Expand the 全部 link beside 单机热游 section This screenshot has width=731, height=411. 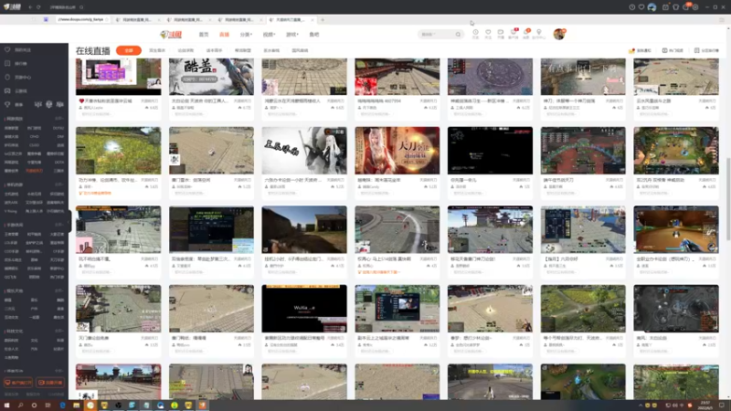click(58, 184)
